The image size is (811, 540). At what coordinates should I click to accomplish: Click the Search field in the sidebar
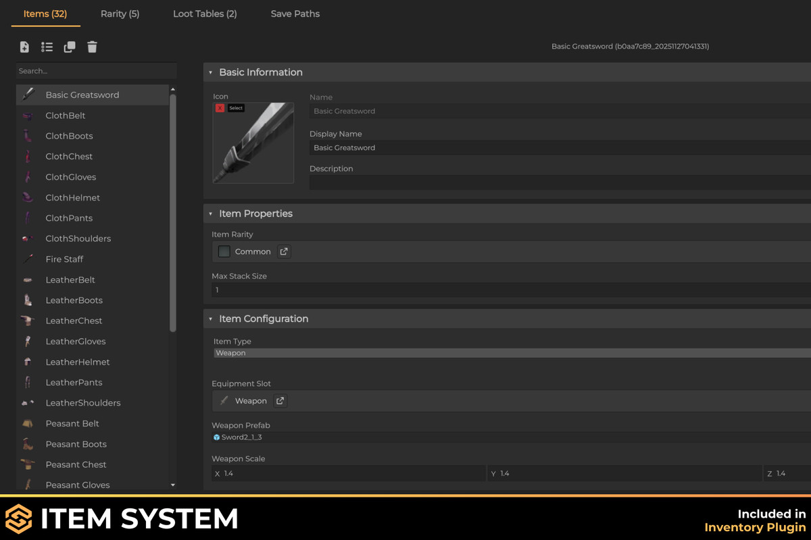click(96, 71)
